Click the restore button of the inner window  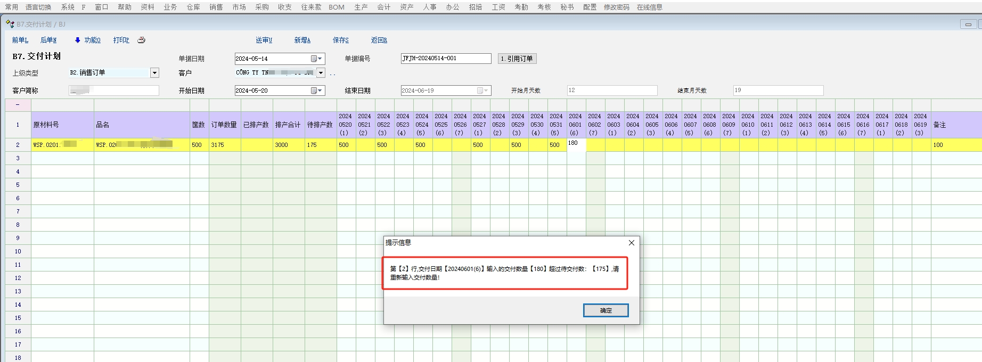pyautogui.click(x=968, y=24)
